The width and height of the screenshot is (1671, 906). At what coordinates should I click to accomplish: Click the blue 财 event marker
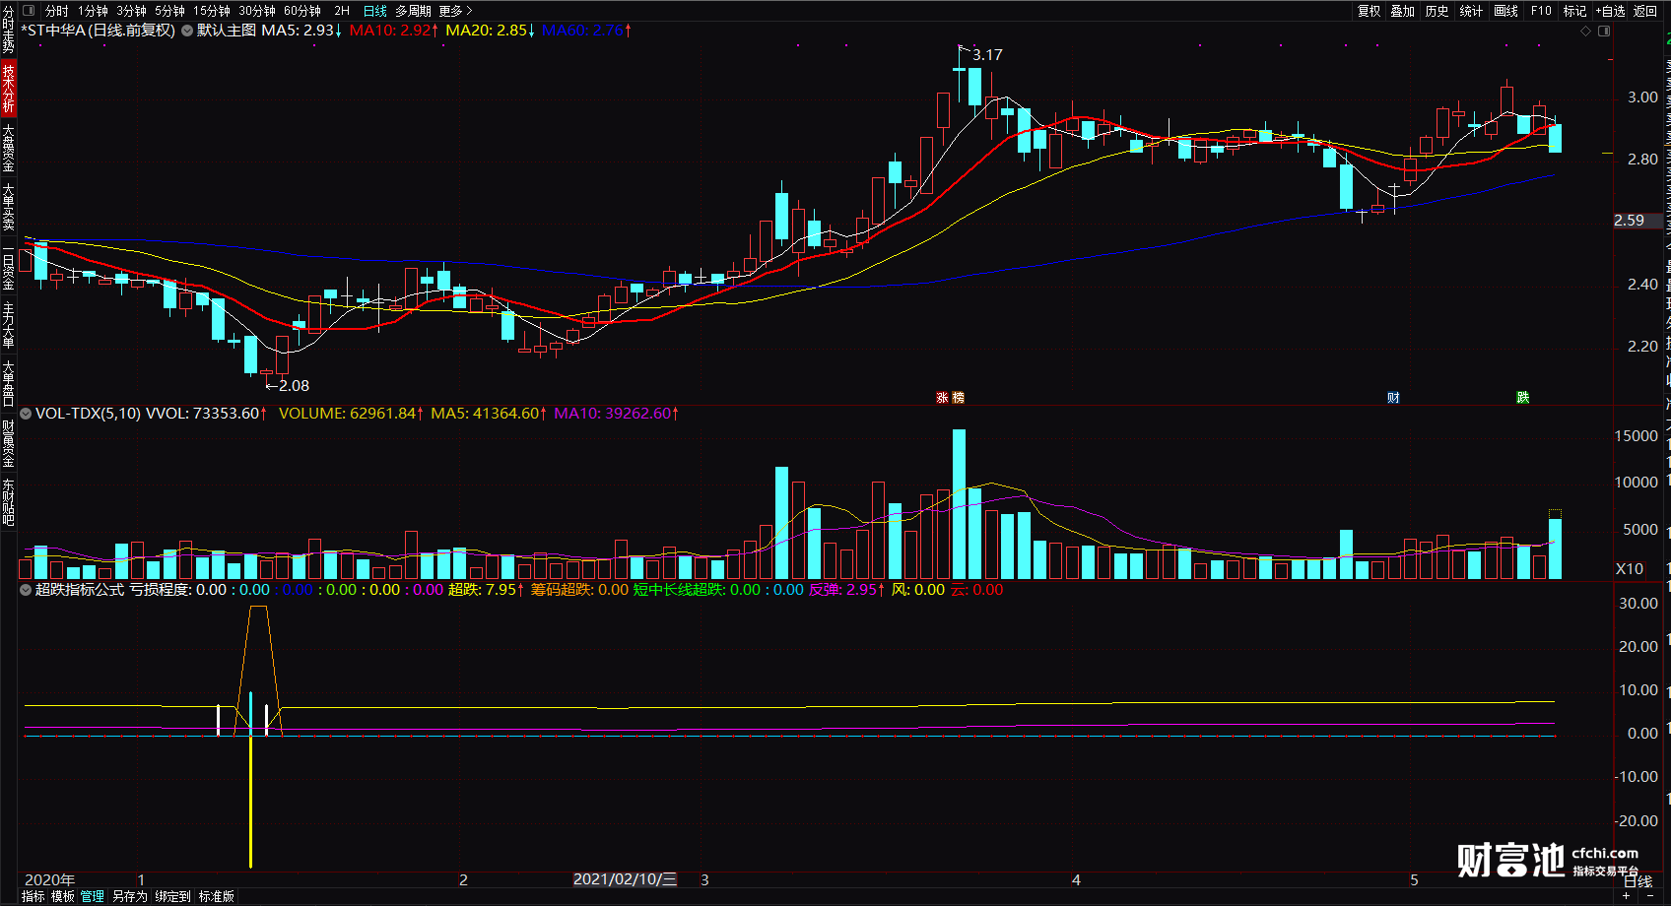point(1393,398)
